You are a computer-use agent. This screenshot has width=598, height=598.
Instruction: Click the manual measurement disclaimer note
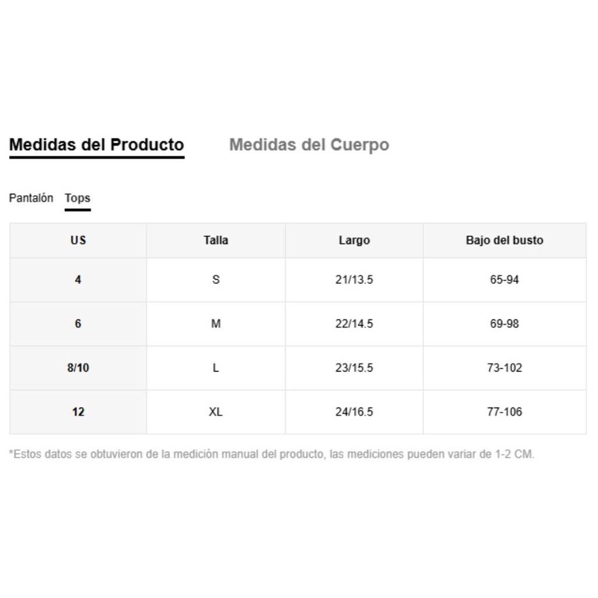pyautogui.click(x=272, y=454)
